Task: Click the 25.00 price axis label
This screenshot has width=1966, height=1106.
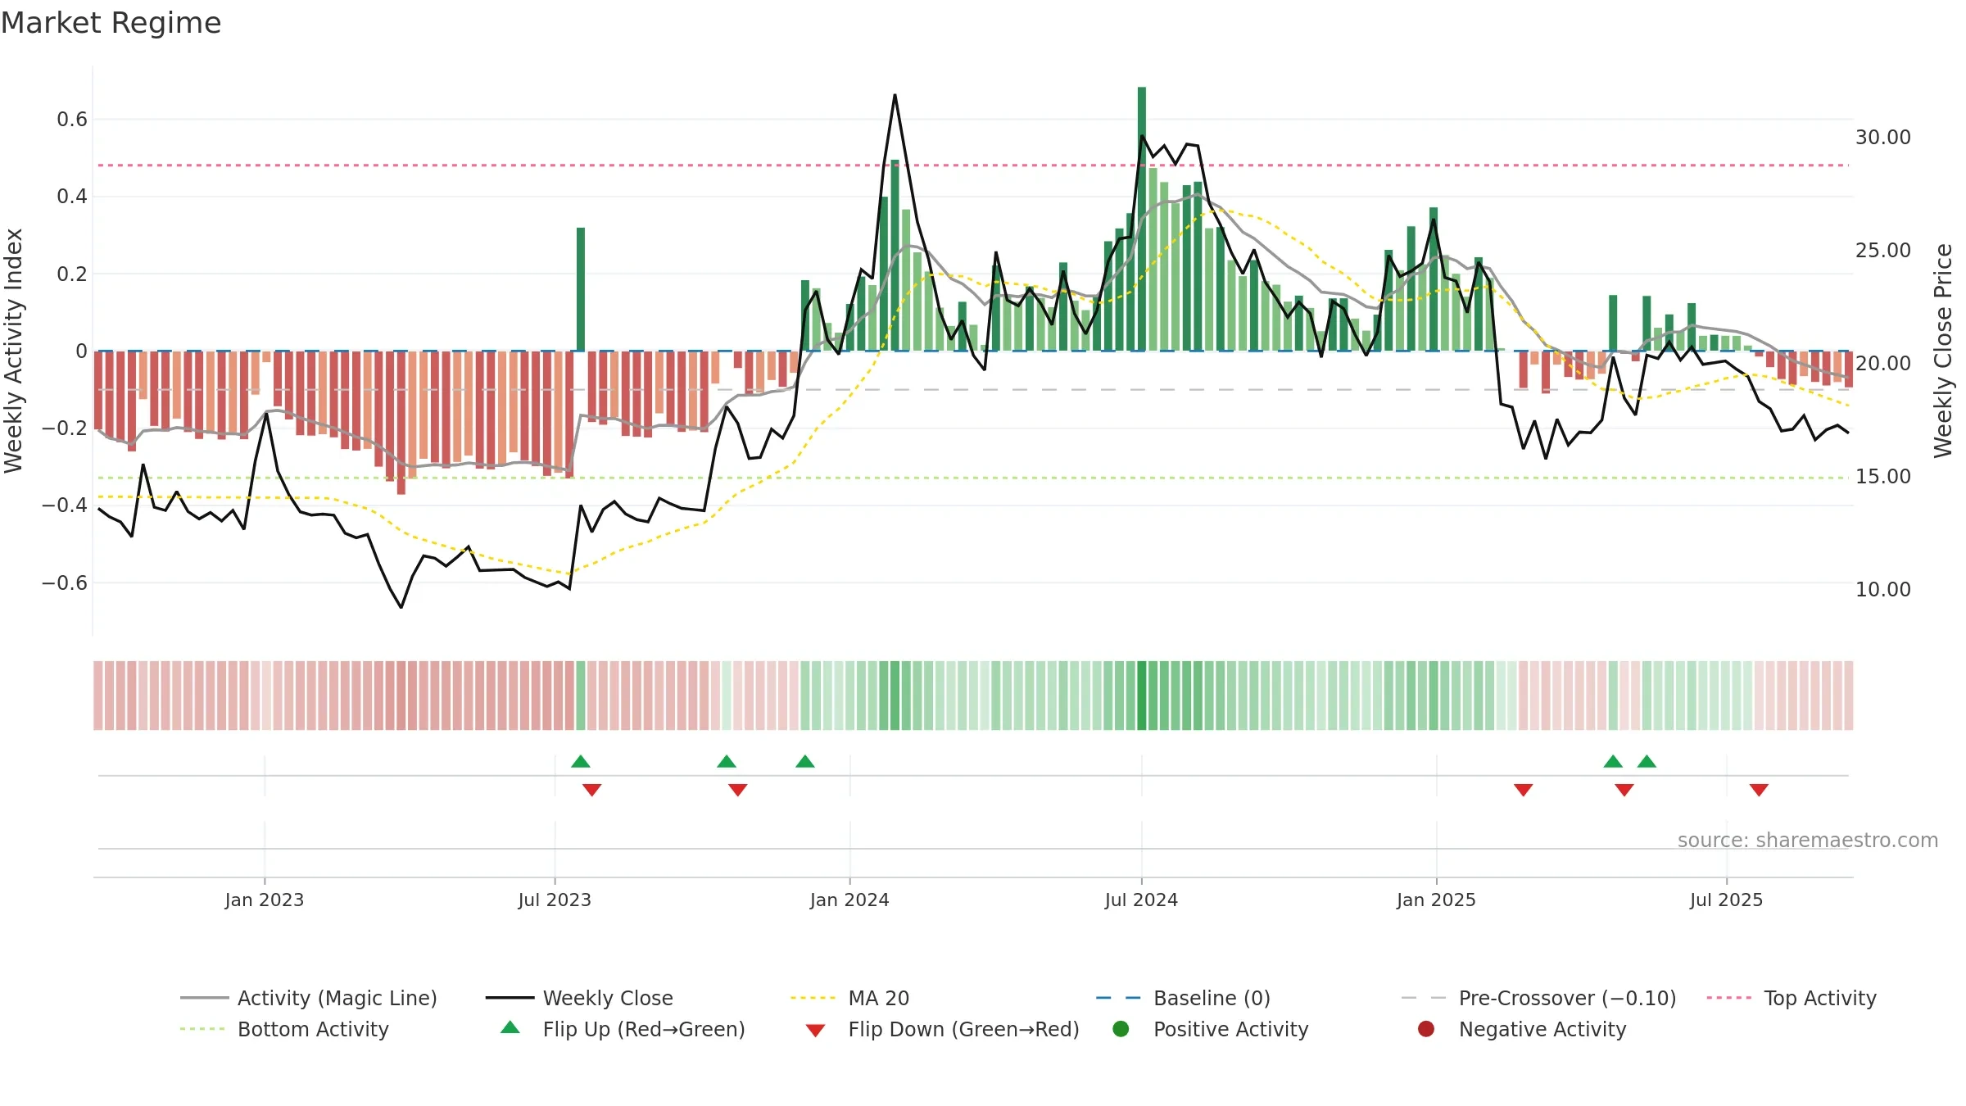Action: click(x=1882, y=251)
